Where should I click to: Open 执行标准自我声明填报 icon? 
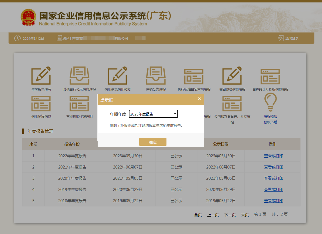point(194,77)
